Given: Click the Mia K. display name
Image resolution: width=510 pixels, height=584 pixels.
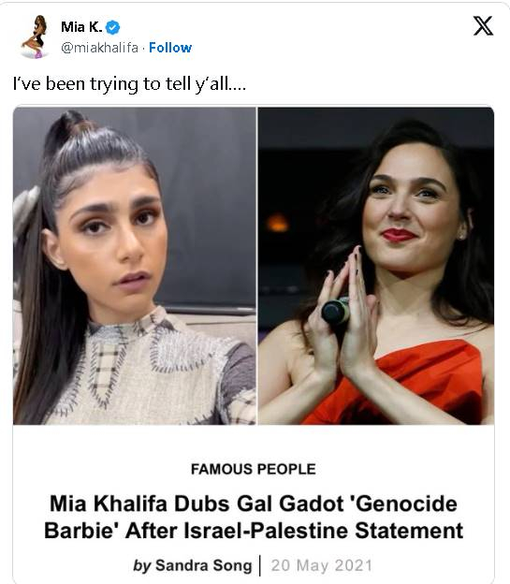Looking at the screenshot, I should coord(81,27).
